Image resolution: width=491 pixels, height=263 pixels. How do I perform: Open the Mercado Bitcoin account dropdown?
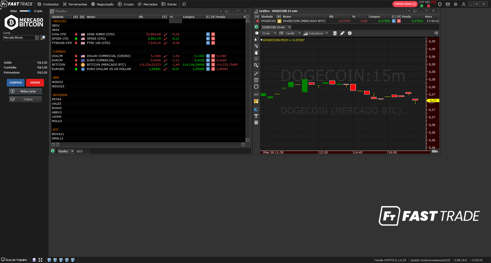point(37,38)
